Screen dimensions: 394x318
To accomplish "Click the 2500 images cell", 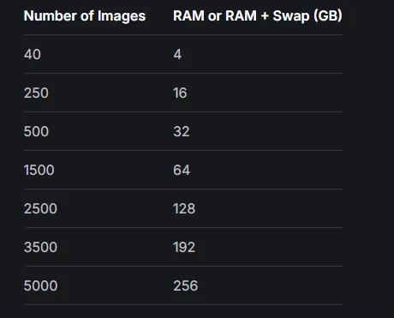I will tap(40, 208).
